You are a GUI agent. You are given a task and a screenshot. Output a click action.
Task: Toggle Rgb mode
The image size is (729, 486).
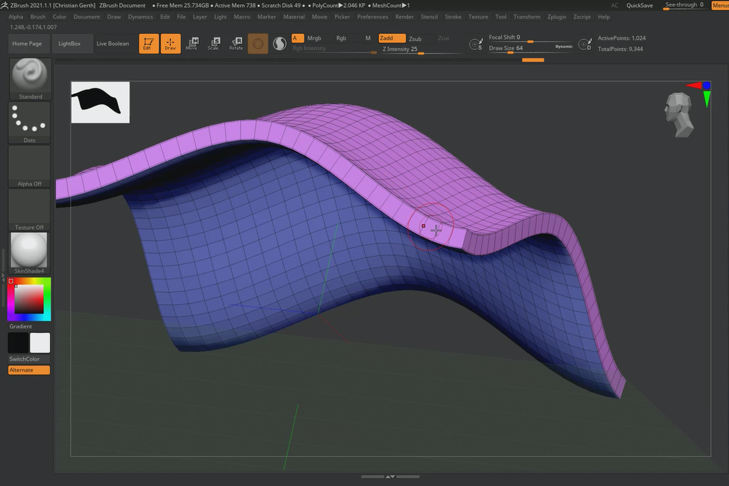[341, 38]
